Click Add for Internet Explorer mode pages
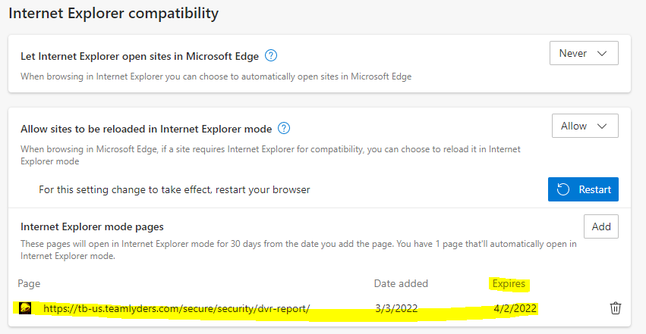Image resolution: width=646 pixels, height=334 pixels. coord(601,226)
